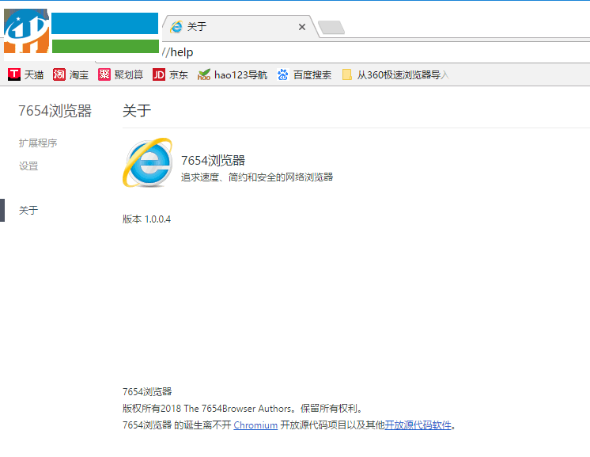Click the large 7654 browser logo
The width and height of the screenshot is (590, 457).
(x=147, y=162)
